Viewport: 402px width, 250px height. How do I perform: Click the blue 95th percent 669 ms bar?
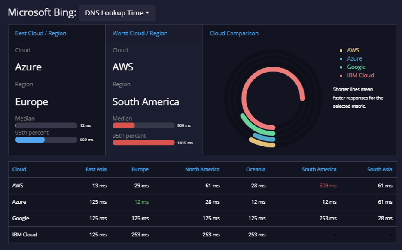[x=30, y=140]
